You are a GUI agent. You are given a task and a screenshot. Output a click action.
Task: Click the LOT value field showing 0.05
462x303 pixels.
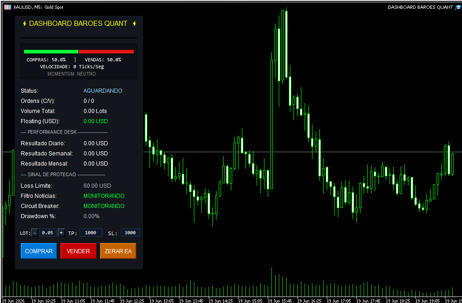point(48,232)
